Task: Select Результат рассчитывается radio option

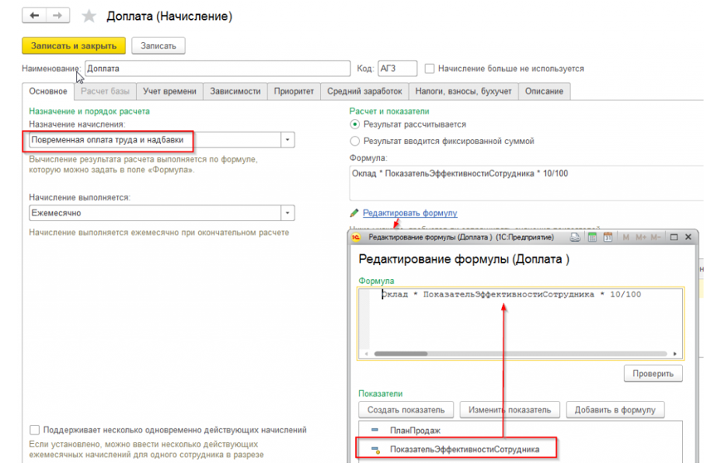Action: pos(354,124)
